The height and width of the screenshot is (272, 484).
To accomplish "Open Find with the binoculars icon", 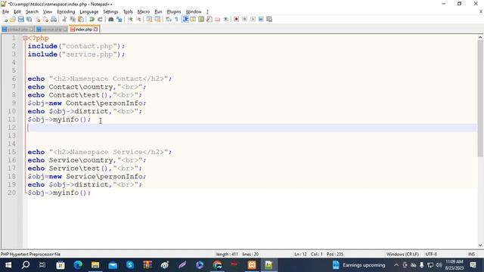I will [111, 19].
